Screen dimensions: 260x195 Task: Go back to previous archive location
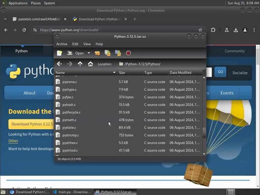pyautogui.click(x=59, y=64)
